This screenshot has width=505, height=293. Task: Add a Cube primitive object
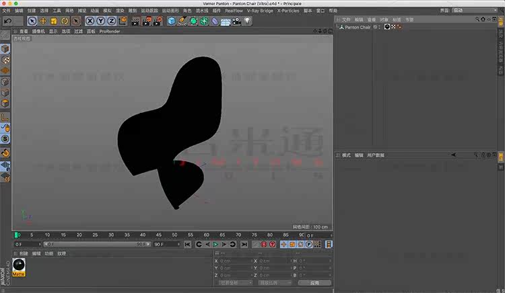172,22
